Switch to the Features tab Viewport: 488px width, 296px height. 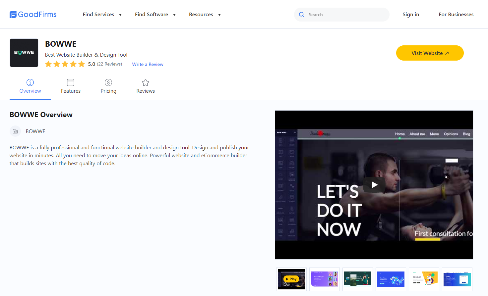[x=71, y=87]
